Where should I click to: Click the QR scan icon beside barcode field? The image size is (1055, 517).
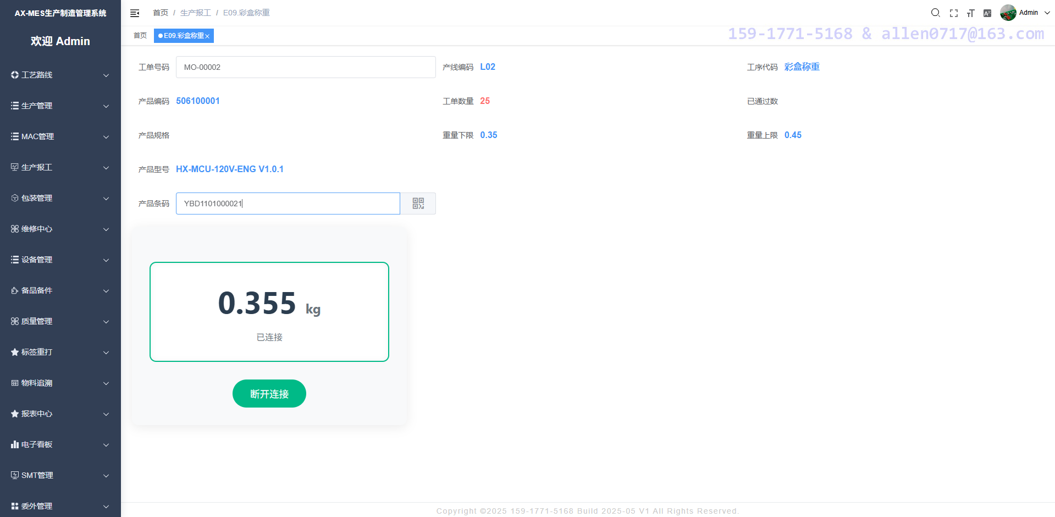tap(418, 204)
